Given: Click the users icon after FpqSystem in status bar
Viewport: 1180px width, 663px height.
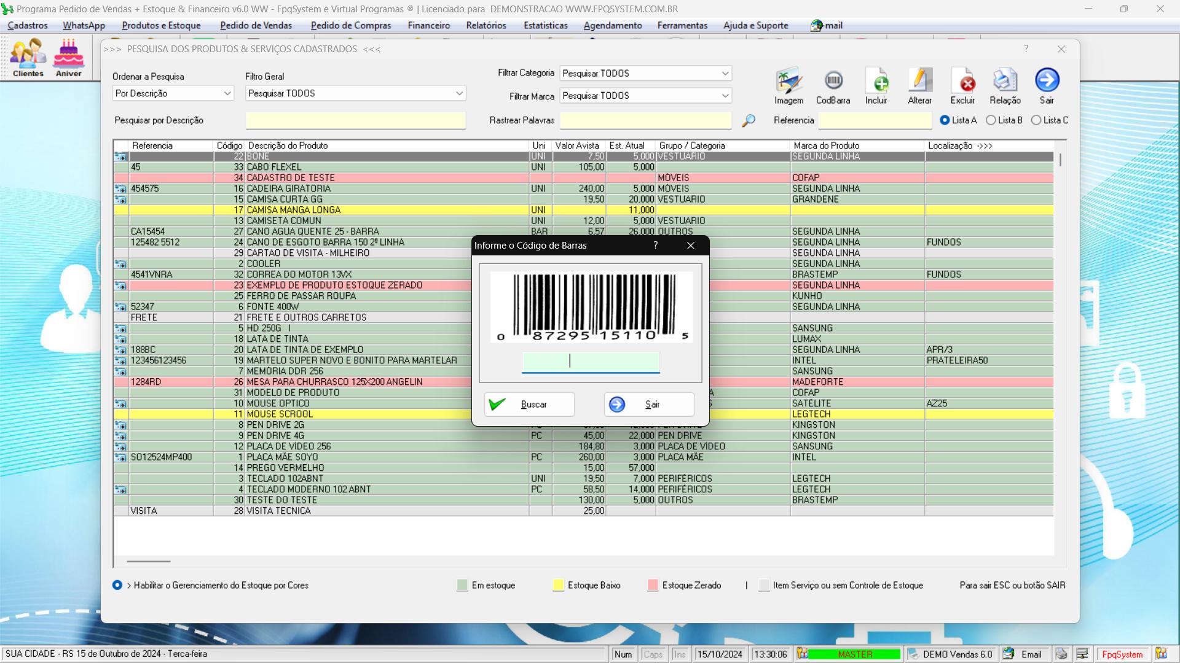Looking at the screenshot, I should point(1161,654).
